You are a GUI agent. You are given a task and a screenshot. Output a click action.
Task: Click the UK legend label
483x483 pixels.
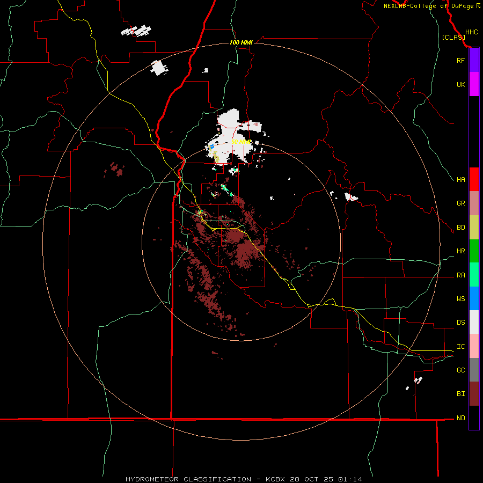460,84
